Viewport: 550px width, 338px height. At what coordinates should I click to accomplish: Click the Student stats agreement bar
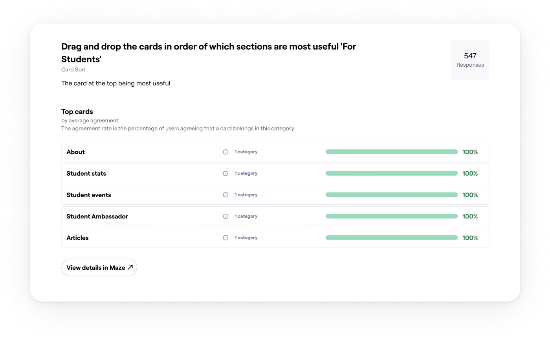tap(391, 173)
